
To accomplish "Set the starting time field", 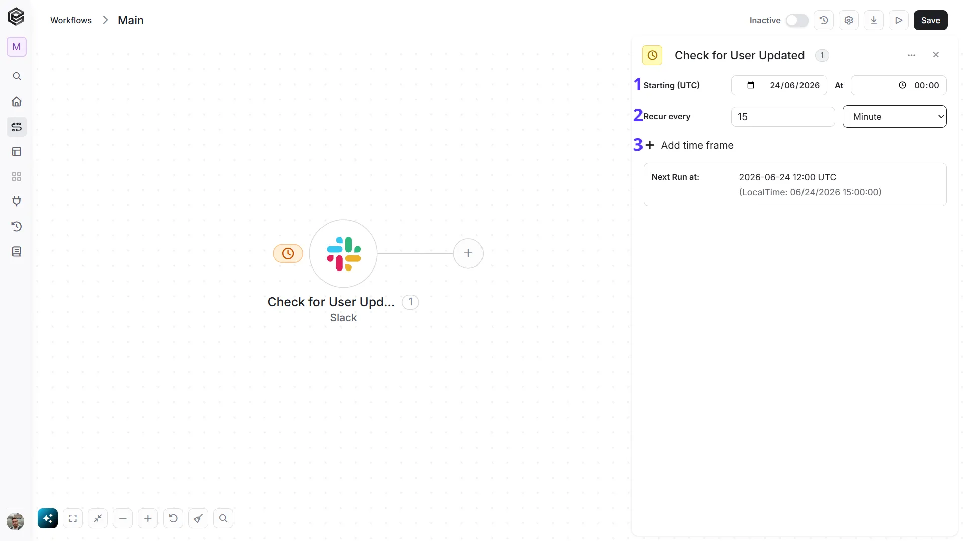I will (x=898, y=85).
